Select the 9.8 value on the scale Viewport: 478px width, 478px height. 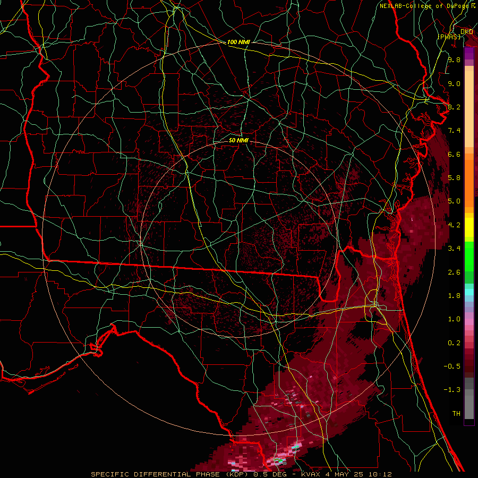click(454, 59)
